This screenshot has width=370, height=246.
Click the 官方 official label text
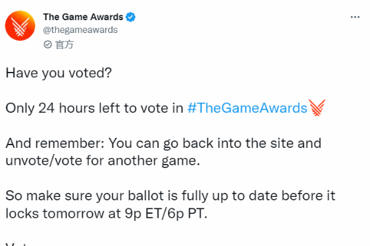pos(65,44)
